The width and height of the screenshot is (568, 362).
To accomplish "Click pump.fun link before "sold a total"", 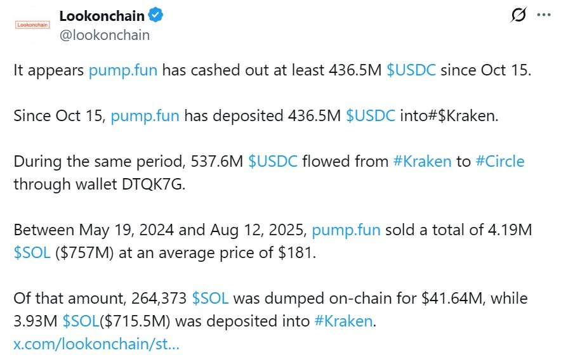I will click(346, 229).
